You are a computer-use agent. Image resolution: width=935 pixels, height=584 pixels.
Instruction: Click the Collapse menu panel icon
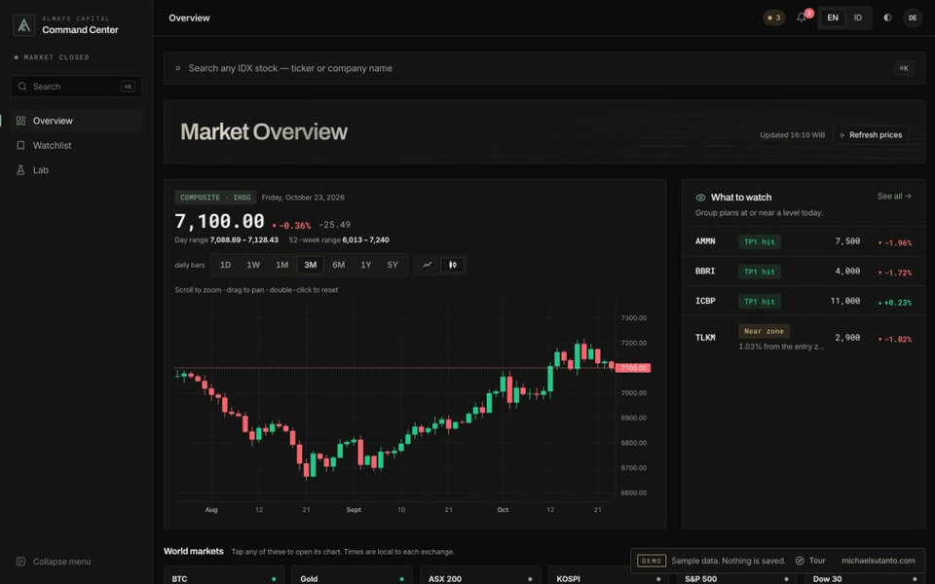pyautogui.click(x=20, y=562)
